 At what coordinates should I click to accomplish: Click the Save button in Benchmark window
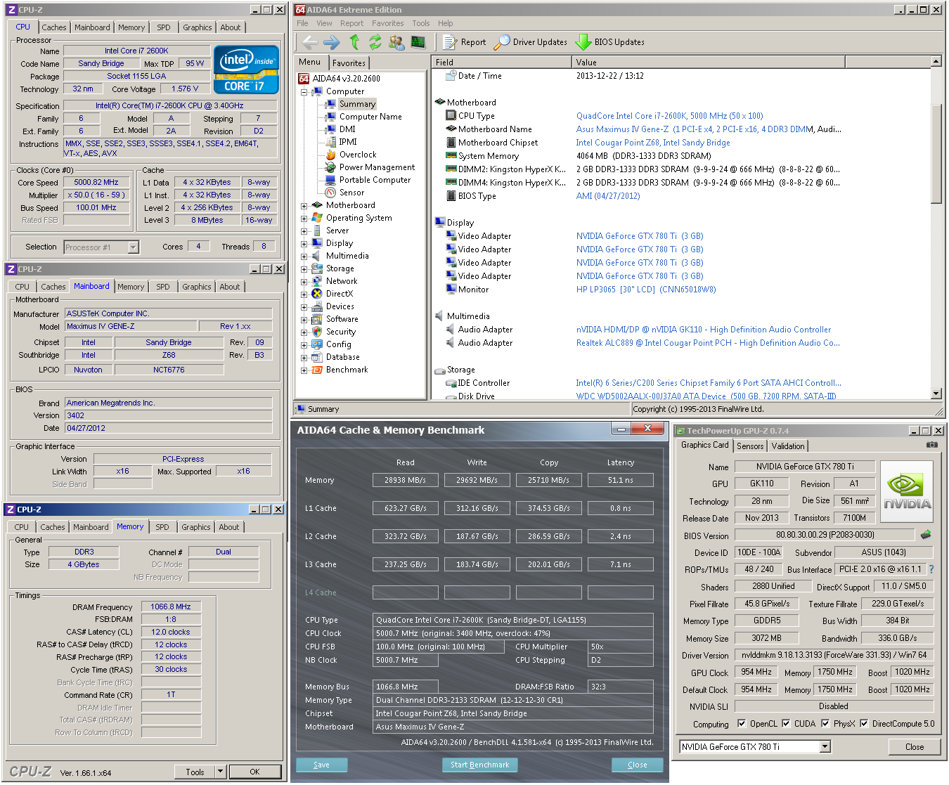pos(321,765)
